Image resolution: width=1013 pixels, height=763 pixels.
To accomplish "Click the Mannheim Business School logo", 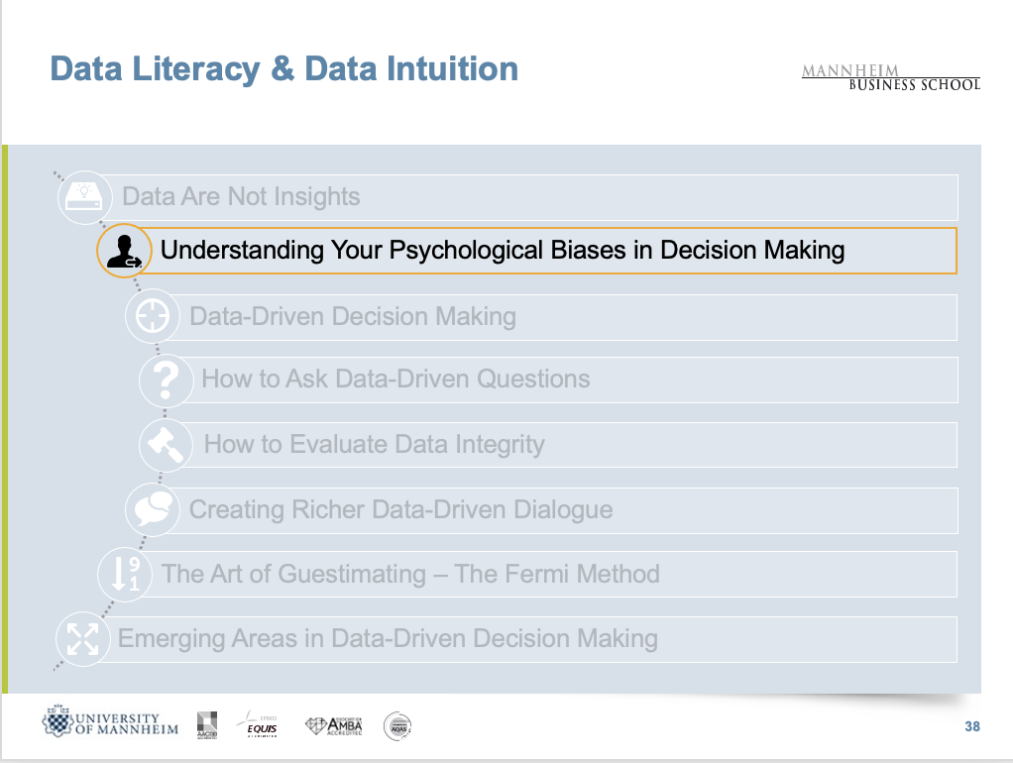I will coord(890,77).
